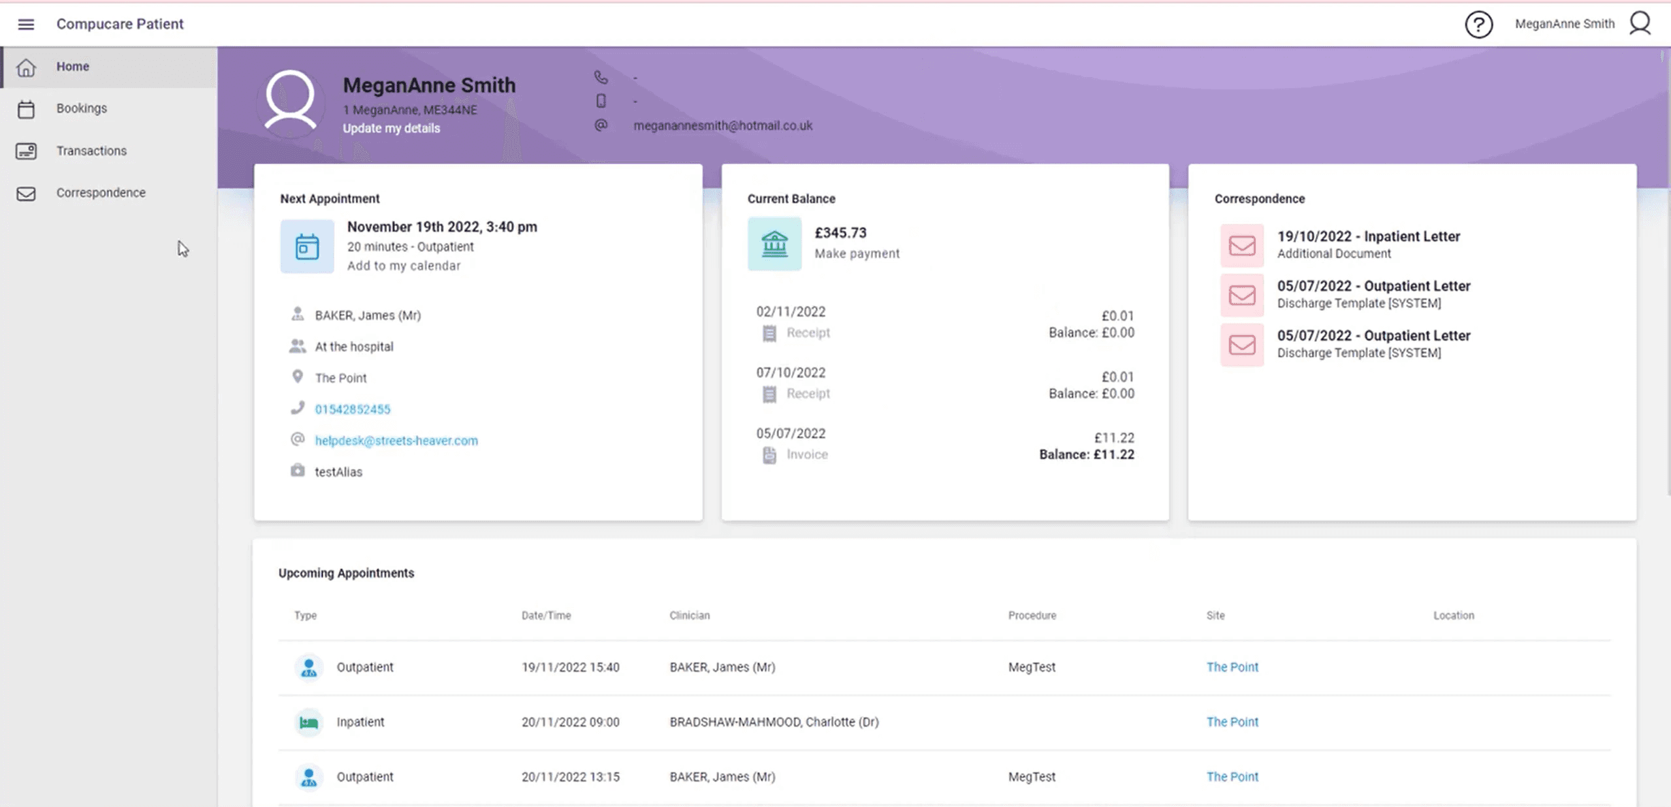The width and height of the screenshot is (1671, 807).
Task: Click the invoice document icon for 05/07/2022
Action: coord(769,455)
